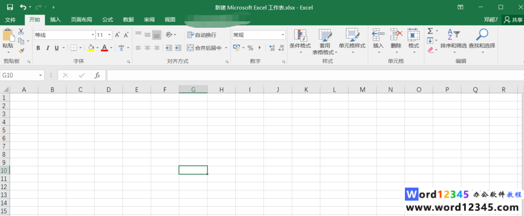The width and height of the screenshot is (524, 216).
Task: Click the Copy icon
Action: click(x=21, y=41)
